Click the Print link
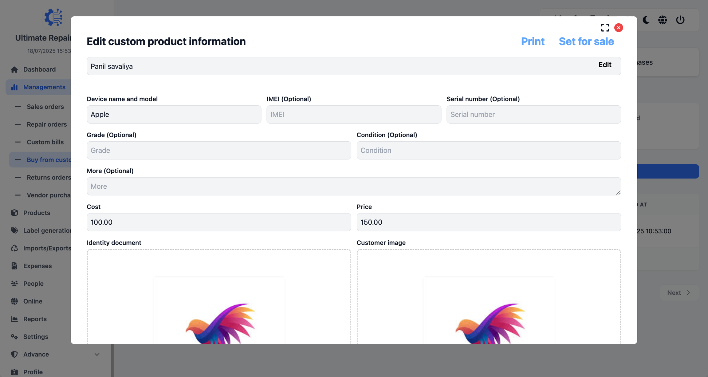The height and width of the screenshot is (377, 708). 533,41
